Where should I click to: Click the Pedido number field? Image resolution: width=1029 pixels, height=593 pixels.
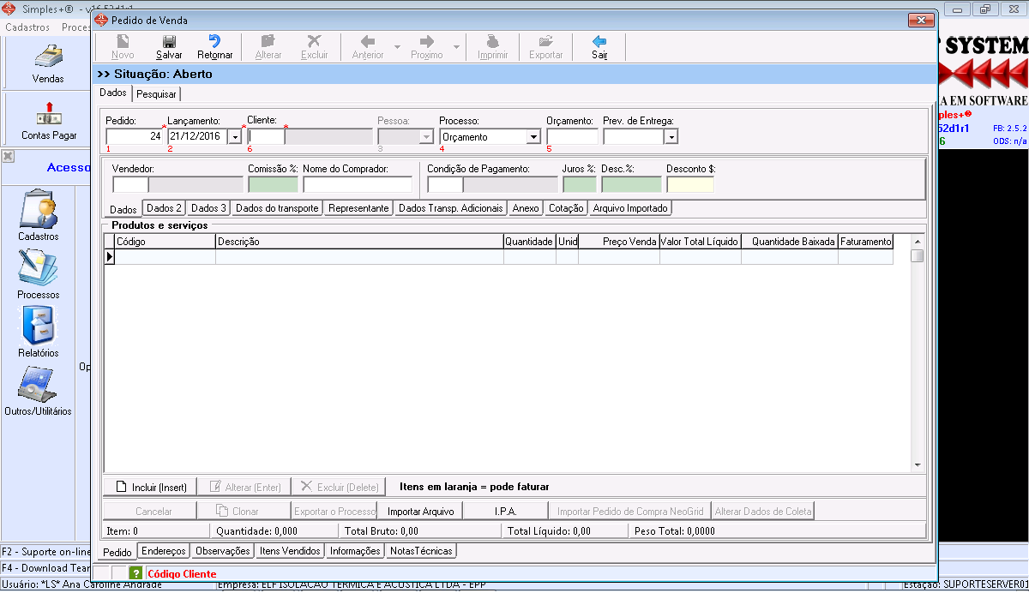(135, 136)
